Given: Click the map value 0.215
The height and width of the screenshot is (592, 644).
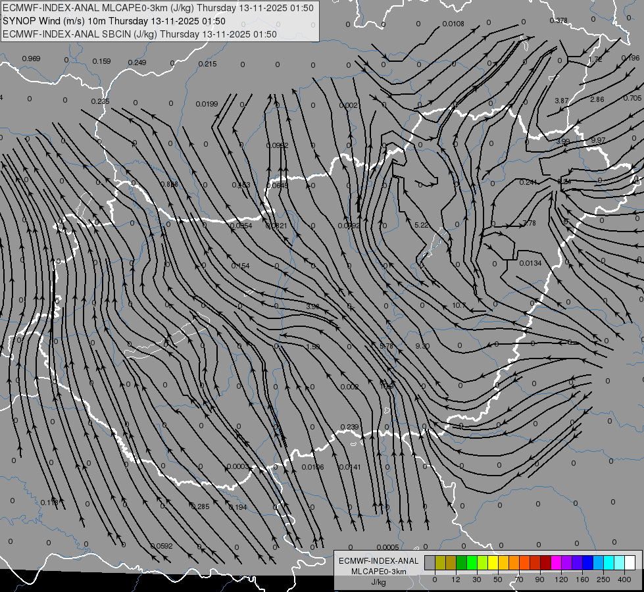Looking at the screenshot, I should pos(207,64).
